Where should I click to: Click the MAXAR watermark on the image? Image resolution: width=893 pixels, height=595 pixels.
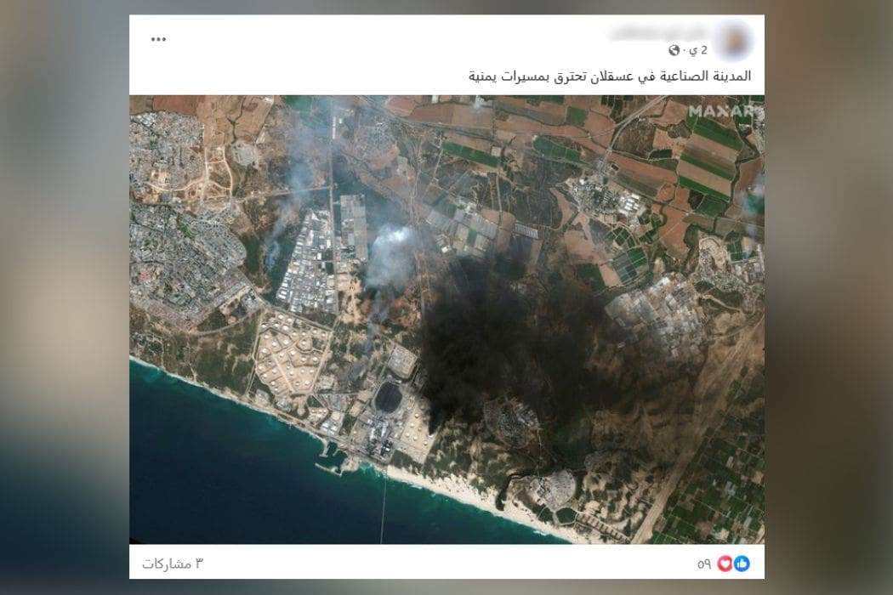pyautogui.click(x=725, y=110)
